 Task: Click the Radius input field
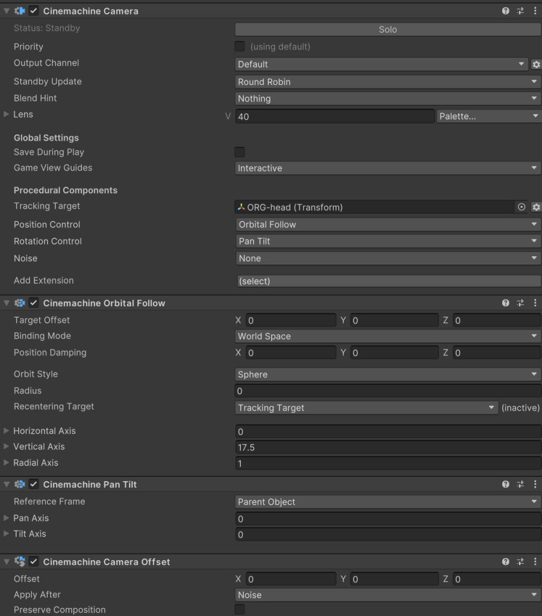click(x=388, y=391)
